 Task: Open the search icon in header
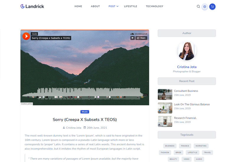(x=198, y=6)
